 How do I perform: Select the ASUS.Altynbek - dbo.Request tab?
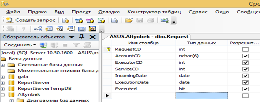click(x=149, y=37)
